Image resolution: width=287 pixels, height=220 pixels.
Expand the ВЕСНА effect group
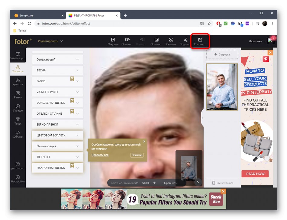pyautogui.click(x=58, y=70)
